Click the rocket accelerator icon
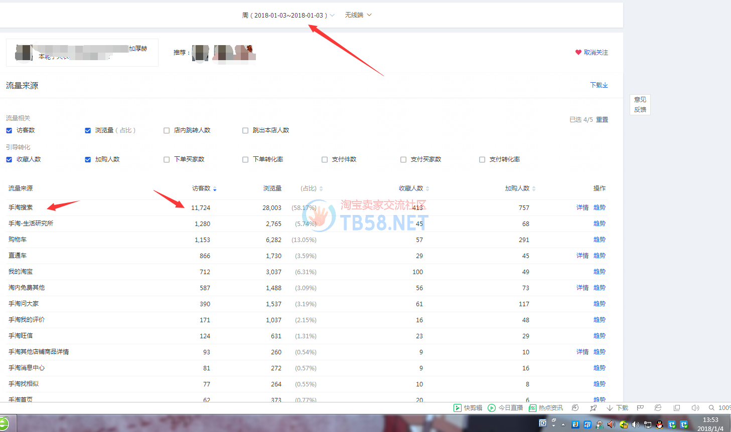 point(594,408)
